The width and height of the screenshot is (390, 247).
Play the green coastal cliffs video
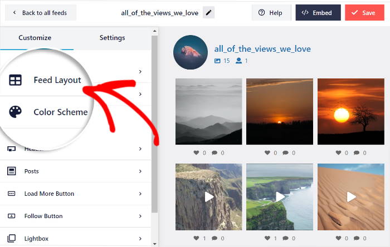tap(280, 197)
